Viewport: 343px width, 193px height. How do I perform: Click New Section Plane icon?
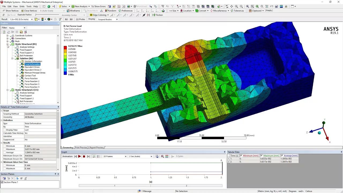point(4,178)
